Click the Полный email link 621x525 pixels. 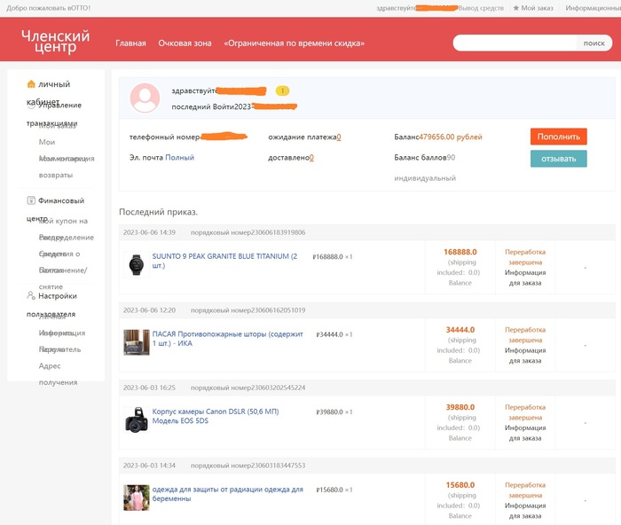[x=180, y=157]
